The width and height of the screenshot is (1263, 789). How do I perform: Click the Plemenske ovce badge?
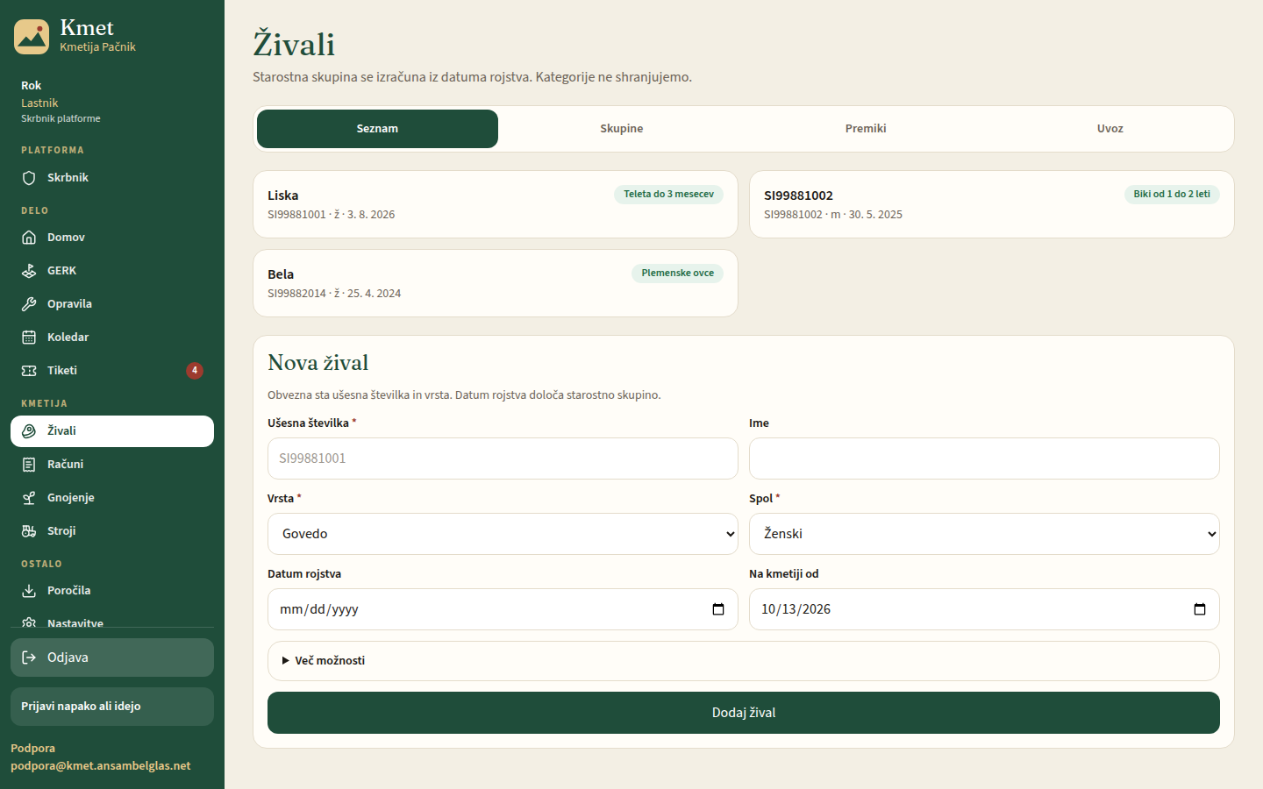point(677,274)
